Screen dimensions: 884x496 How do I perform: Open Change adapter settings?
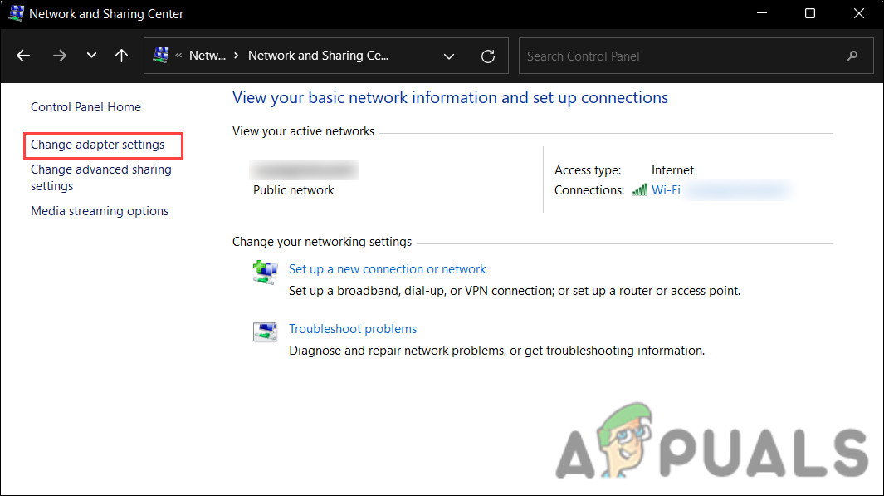(x=98, y=145)
